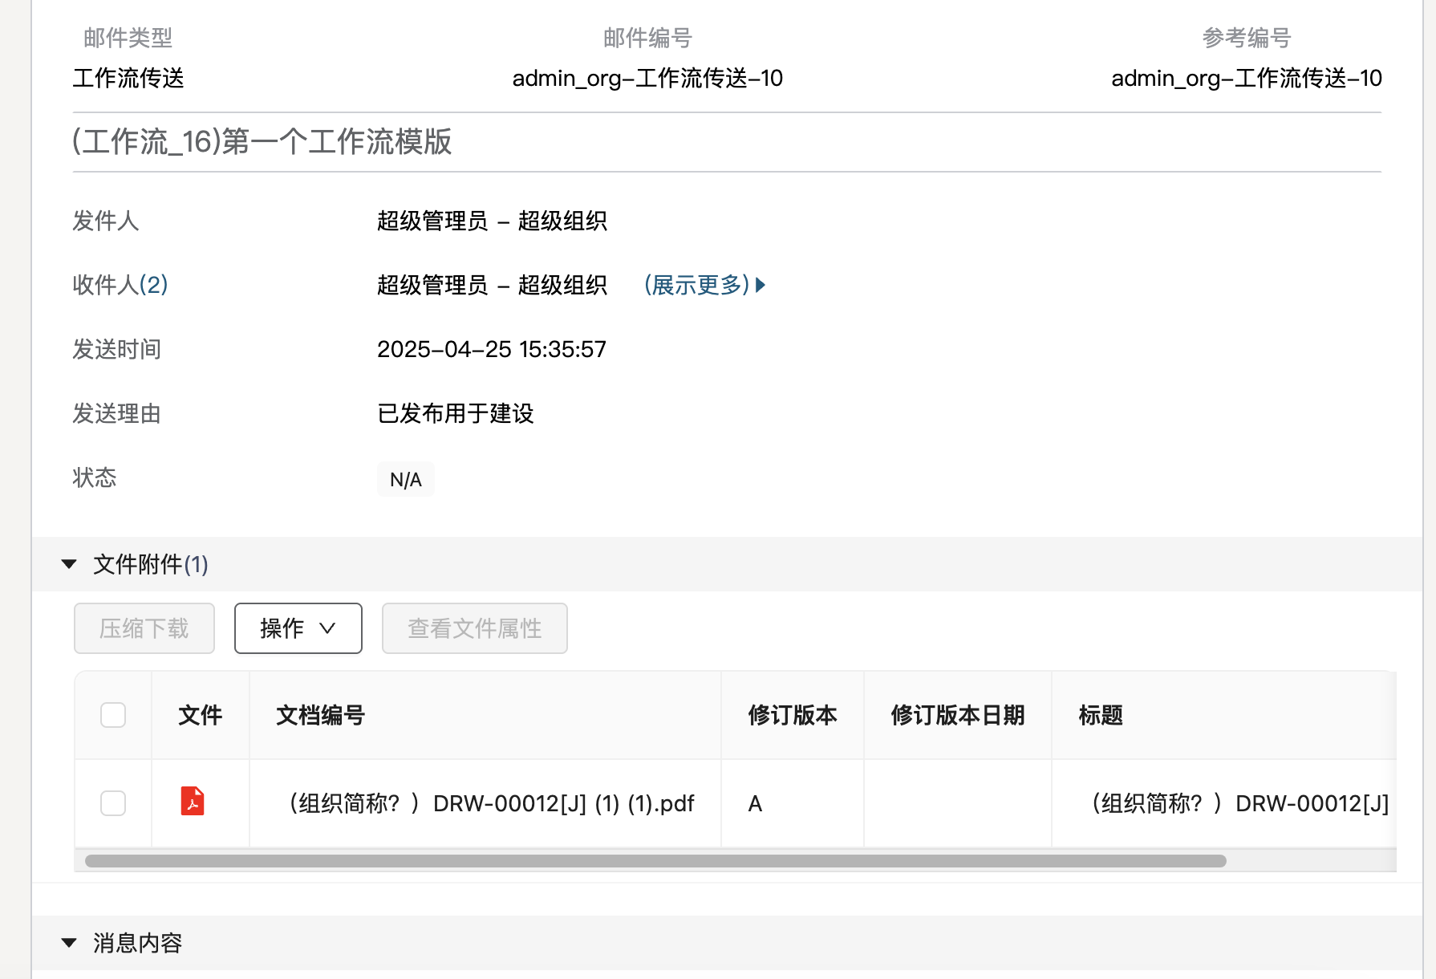Click the 修订版本日期 column header
The height and width of the screenshot is (979, 1436).
[x=957, y=715]
